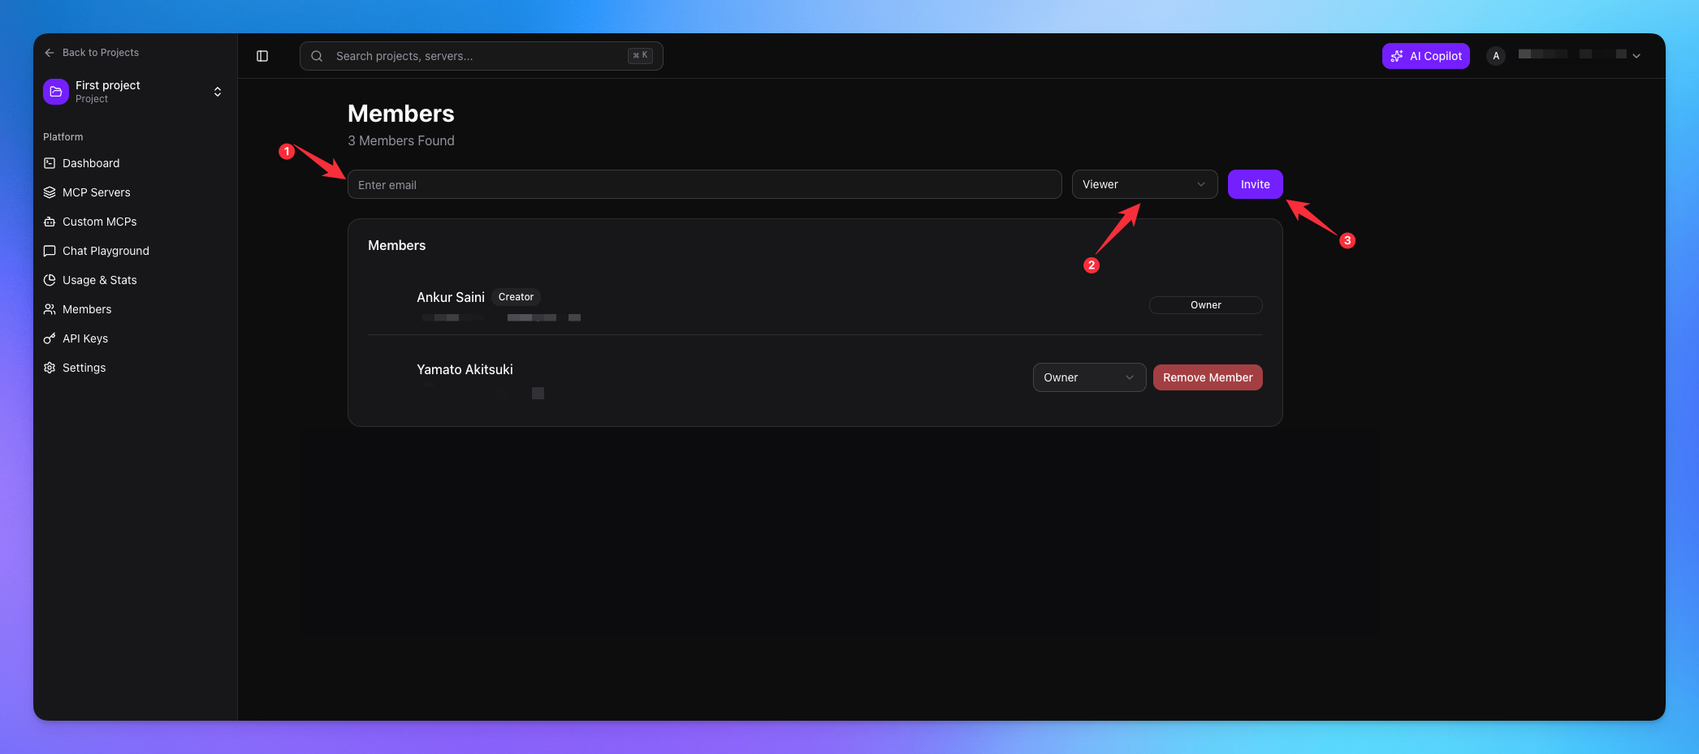
Task: Click the Chat Playground speech bubble icon
Action: (x=50, y=251)
